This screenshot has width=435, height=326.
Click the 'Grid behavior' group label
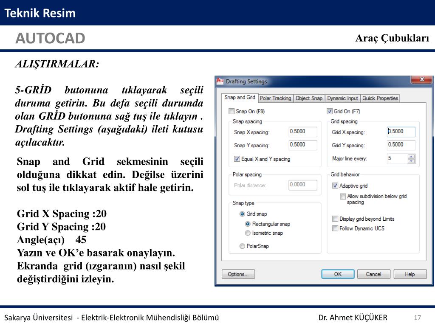[x=345, y=174]
